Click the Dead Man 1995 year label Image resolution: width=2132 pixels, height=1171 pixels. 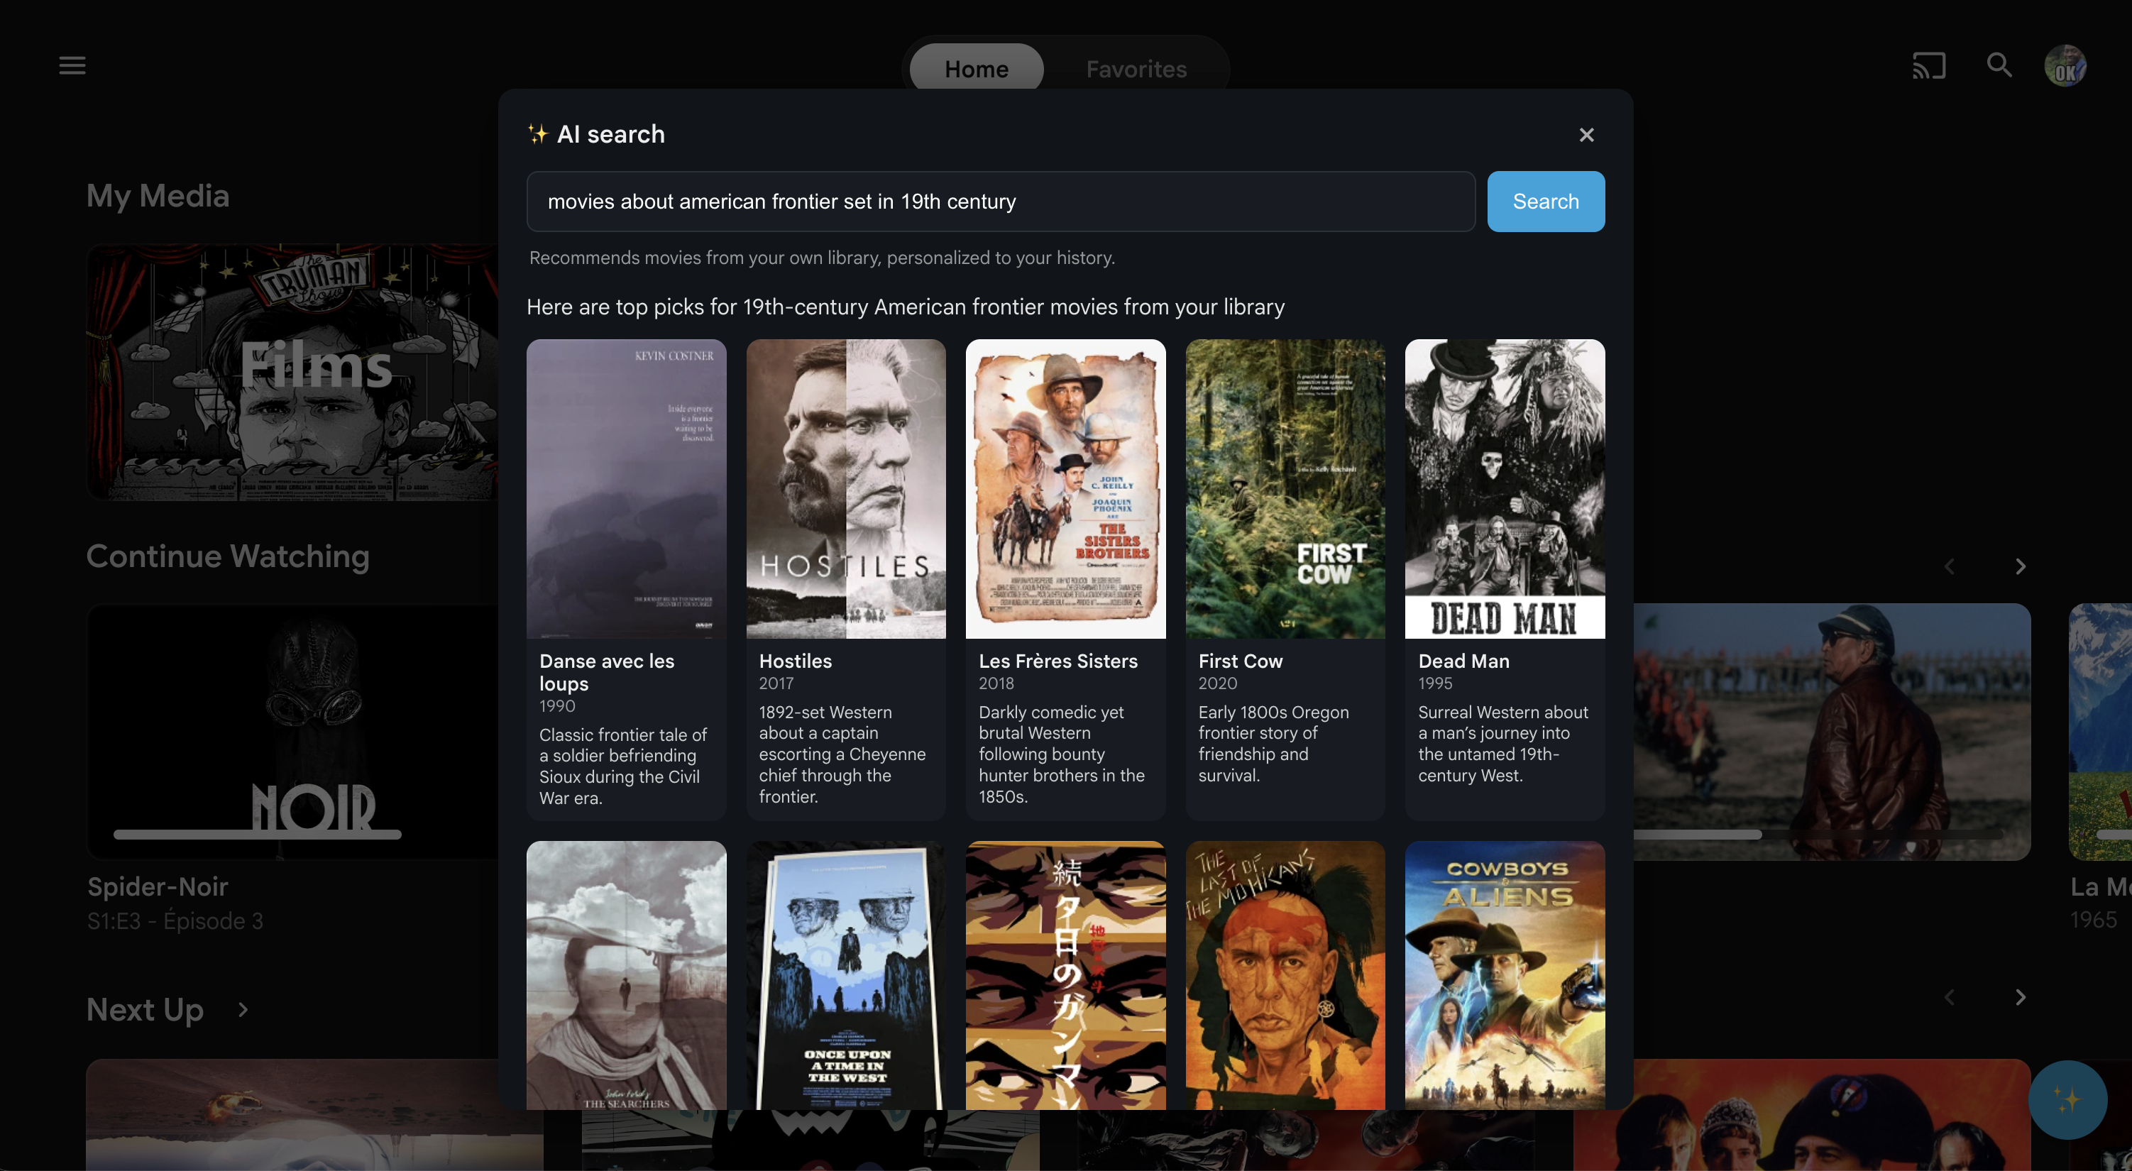point(1435,683)
